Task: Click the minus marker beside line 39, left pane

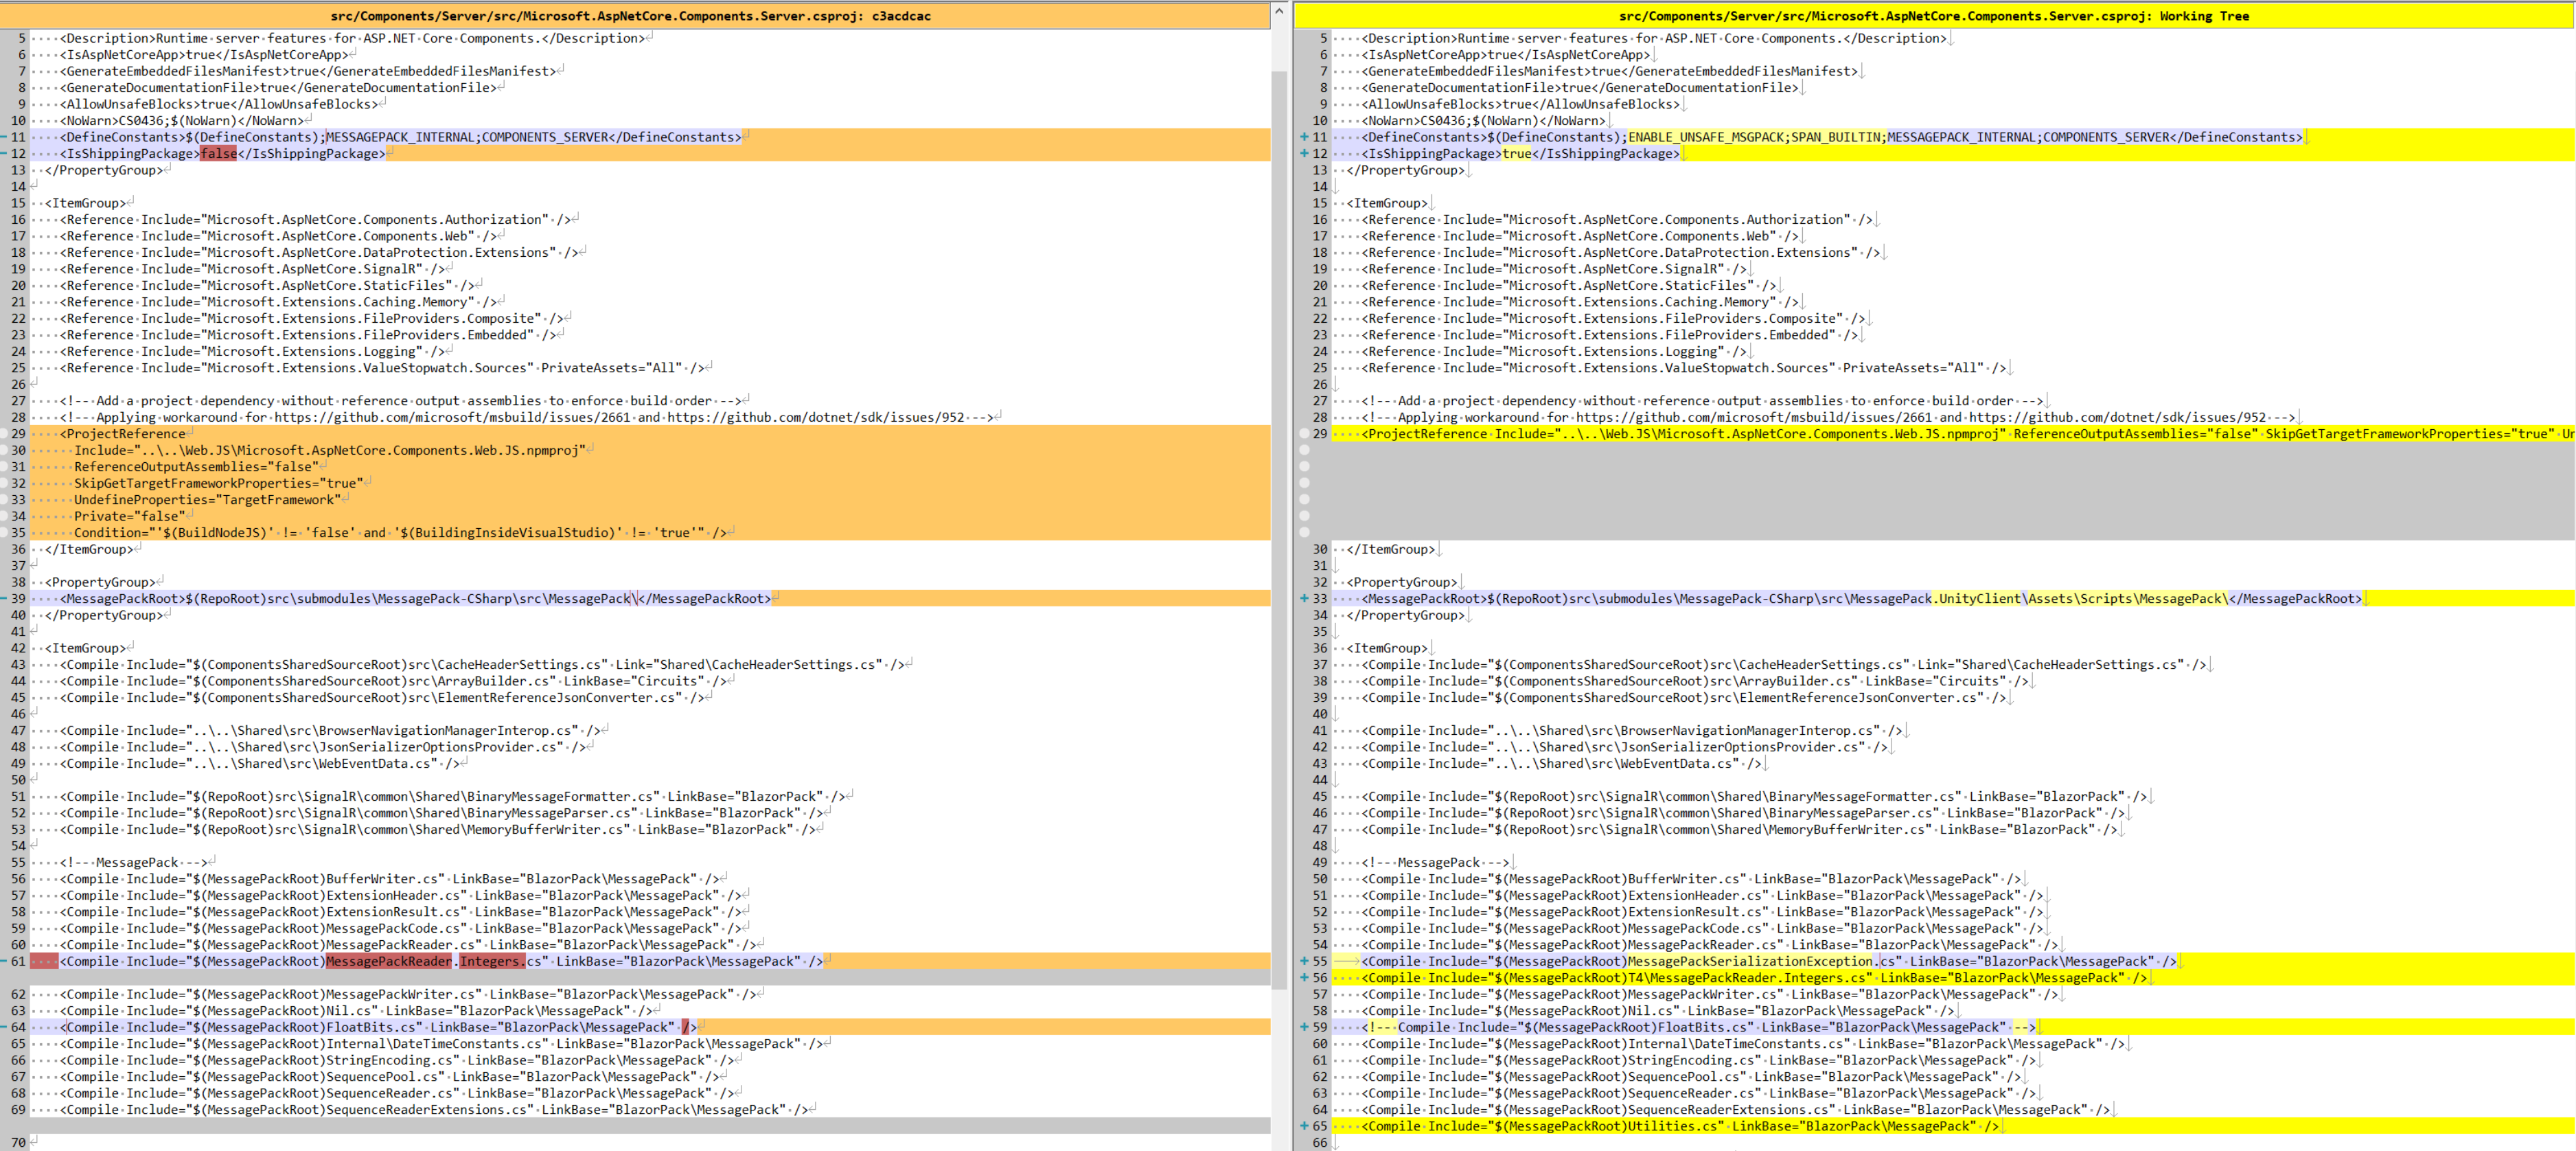Action: 3,598
